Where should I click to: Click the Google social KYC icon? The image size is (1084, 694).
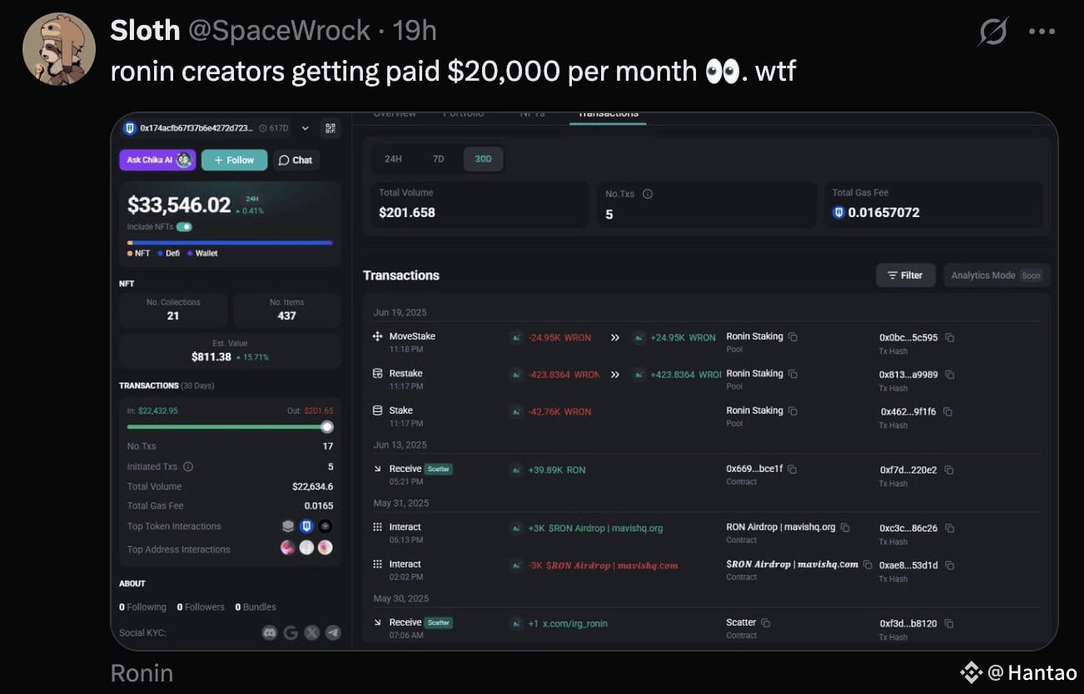tap(291, 633)
